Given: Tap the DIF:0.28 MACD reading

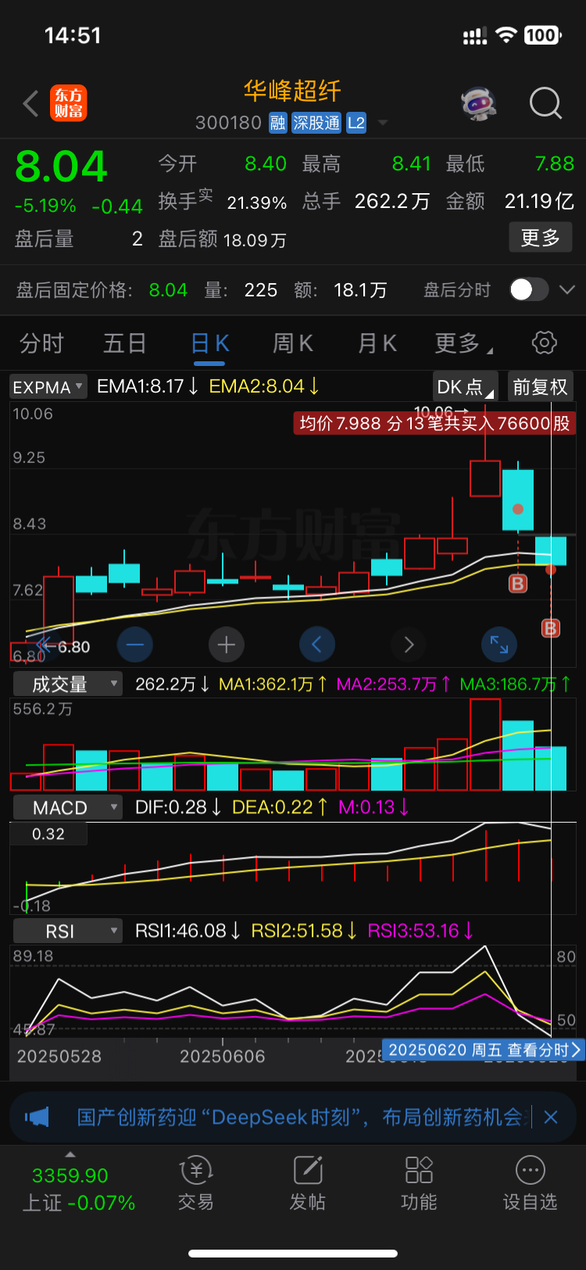Looking at the screenshot, I should tap(179, 807).
